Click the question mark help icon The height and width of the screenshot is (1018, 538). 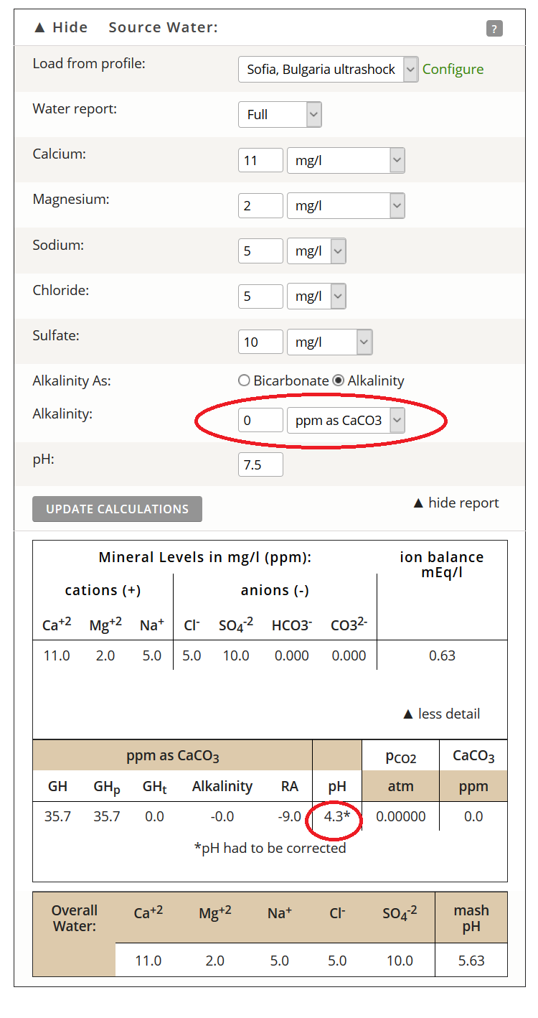pyautogui.click(x=494, y=29)
